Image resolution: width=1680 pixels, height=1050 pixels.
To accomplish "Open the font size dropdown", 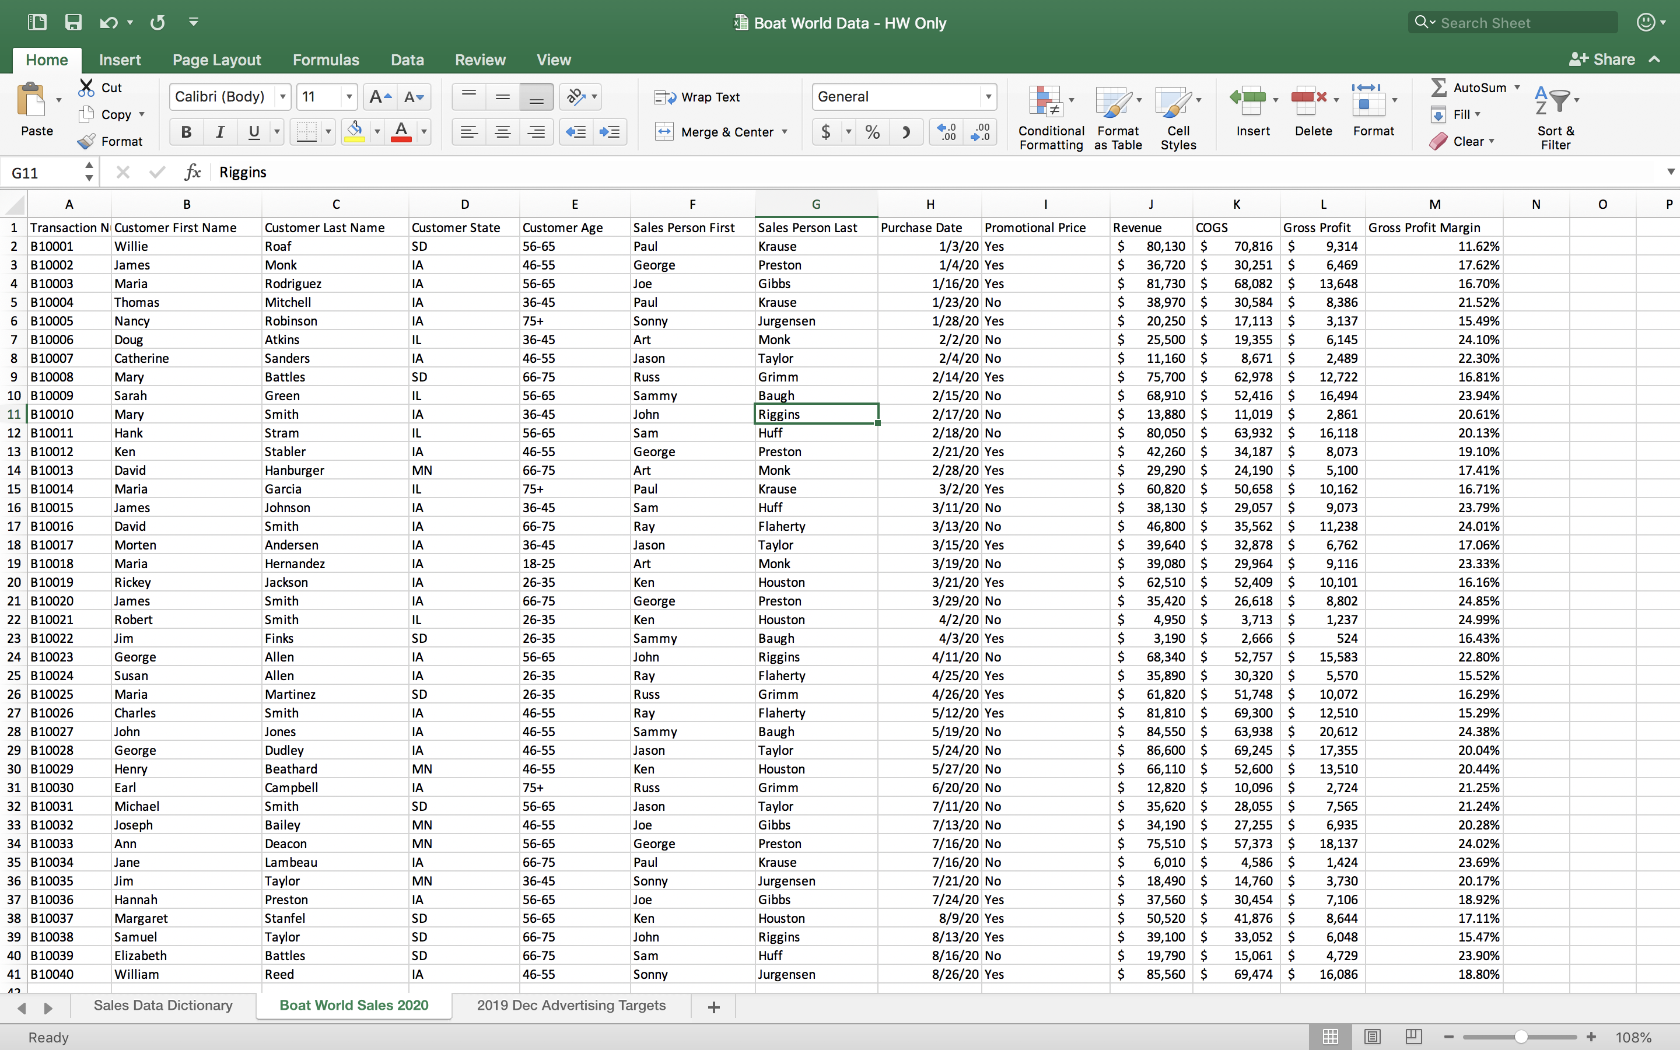I will point(349,96).
